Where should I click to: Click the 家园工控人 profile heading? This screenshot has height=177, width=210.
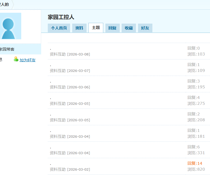[61, 17]
